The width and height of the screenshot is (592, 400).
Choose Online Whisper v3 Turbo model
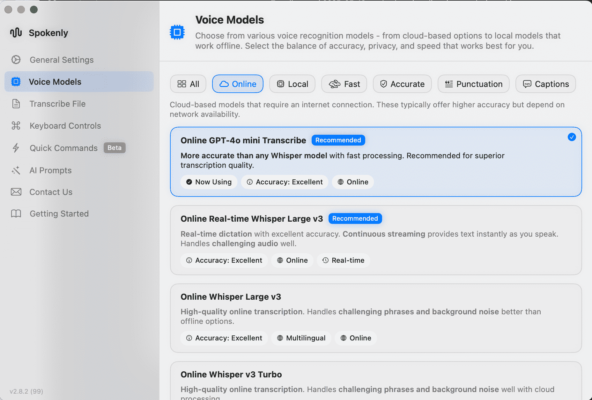tap(376, 381)
